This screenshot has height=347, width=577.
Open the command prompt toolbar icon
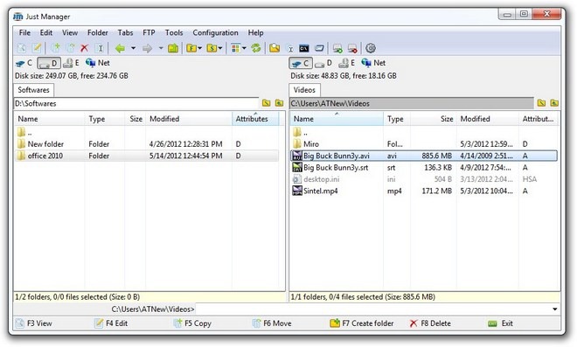[x=304, y=48]
